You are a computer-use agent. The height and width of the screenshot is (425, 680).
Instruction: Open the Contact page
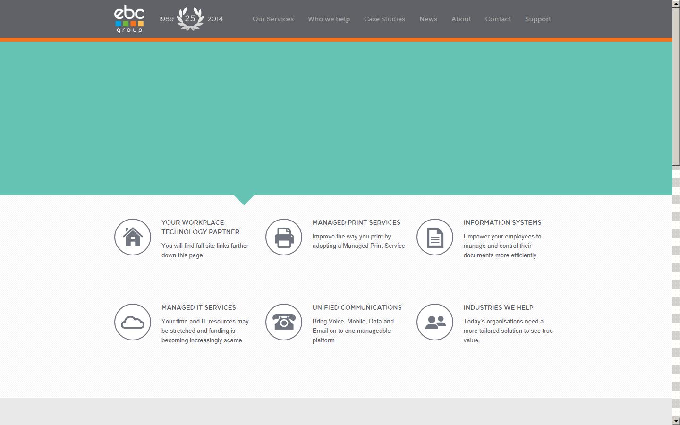[498, 19]
